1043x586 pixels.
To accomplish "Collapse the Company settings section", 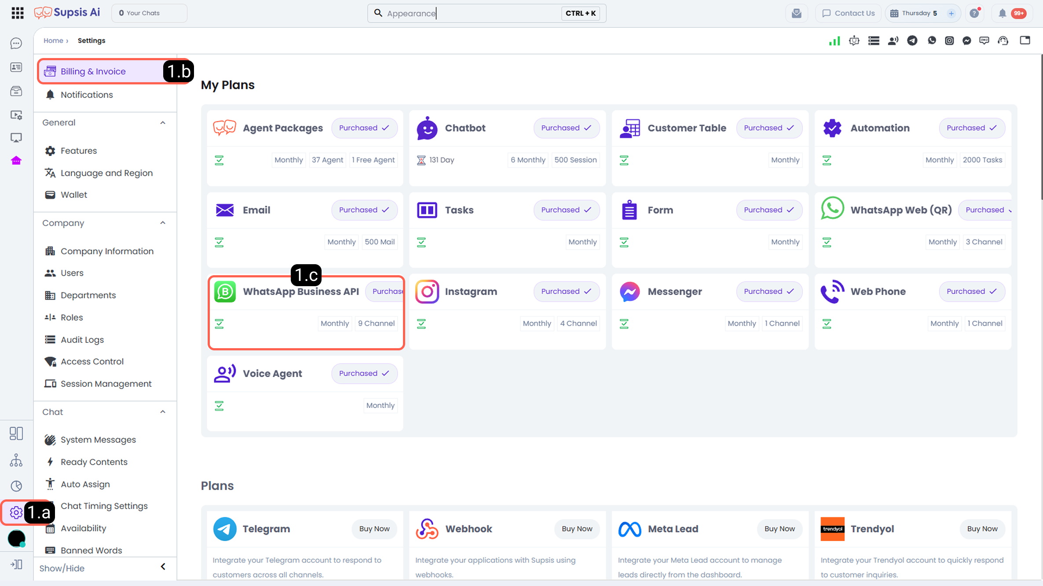I will coord(163,223).
